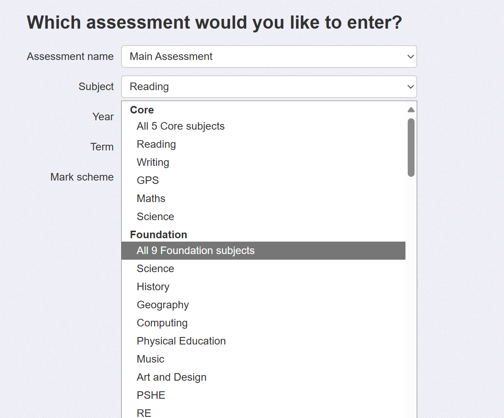
Task: Select 'All 9 Foundation subjects' option
Action: [x=196, y=251]
